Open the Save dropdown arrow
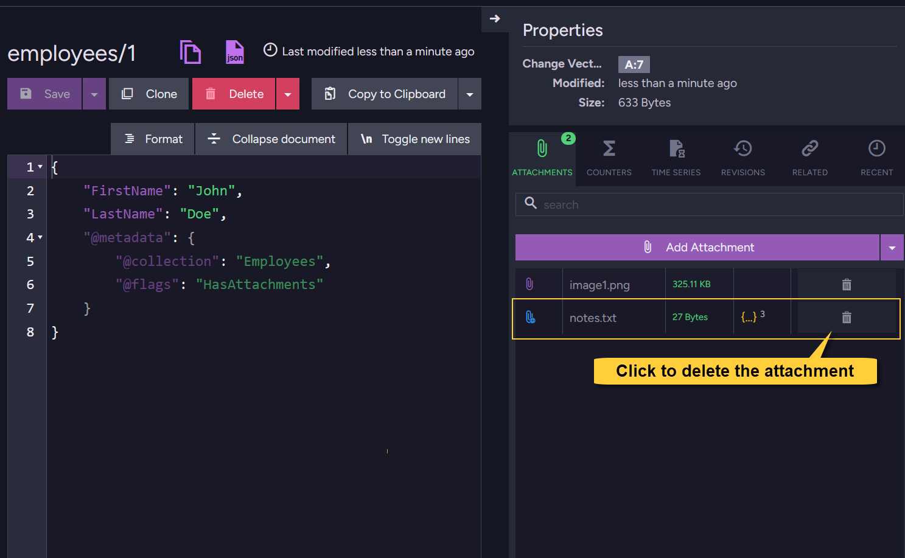 click(x=94, y=94)
